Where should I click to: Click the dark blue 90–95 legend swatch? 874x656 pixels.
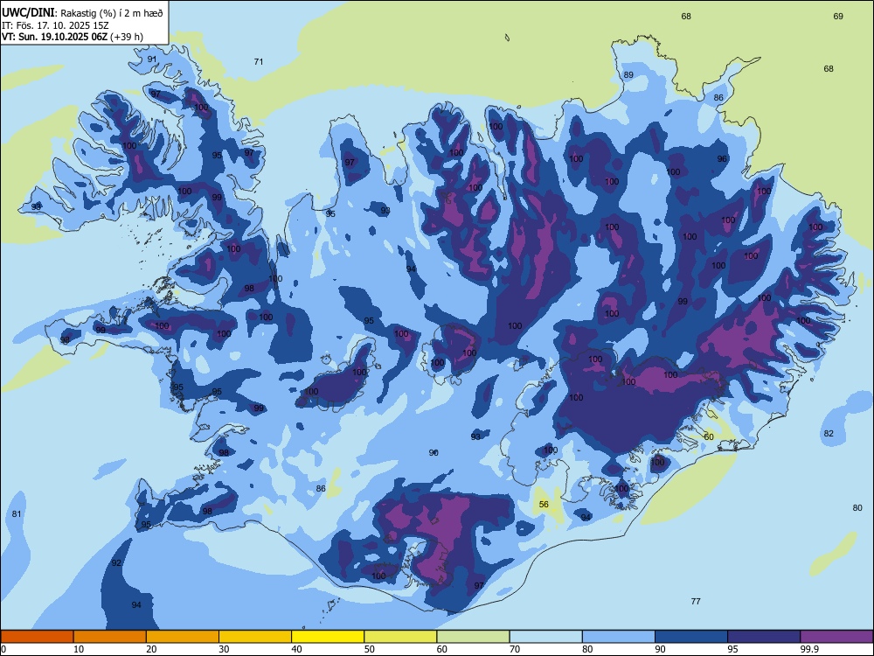691,637
